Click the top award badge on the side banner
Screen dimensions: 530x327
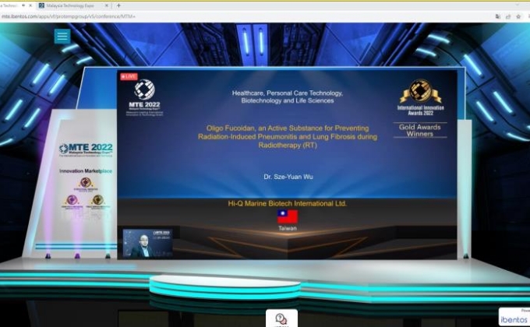[x=86, y=184]
